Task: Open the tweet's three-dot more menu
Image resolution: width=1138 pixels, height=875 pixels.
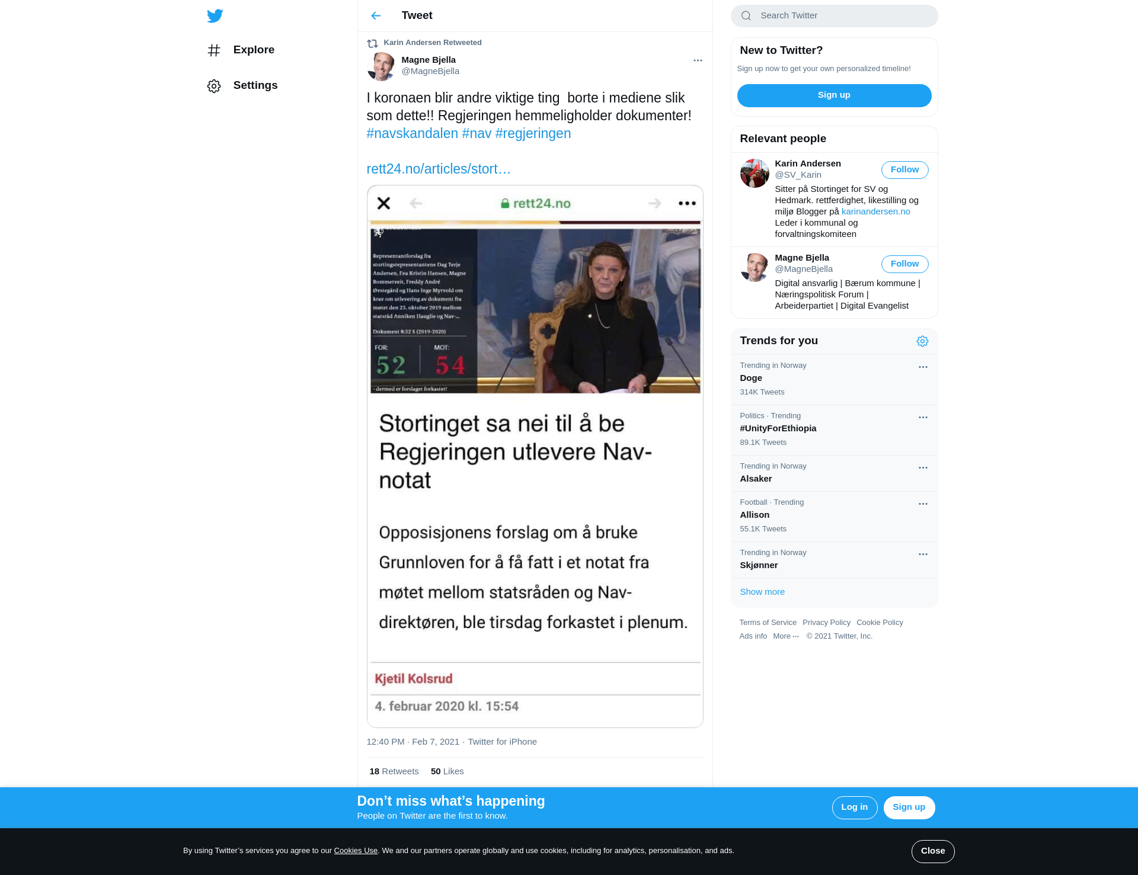Action: [x=698, y=60]
